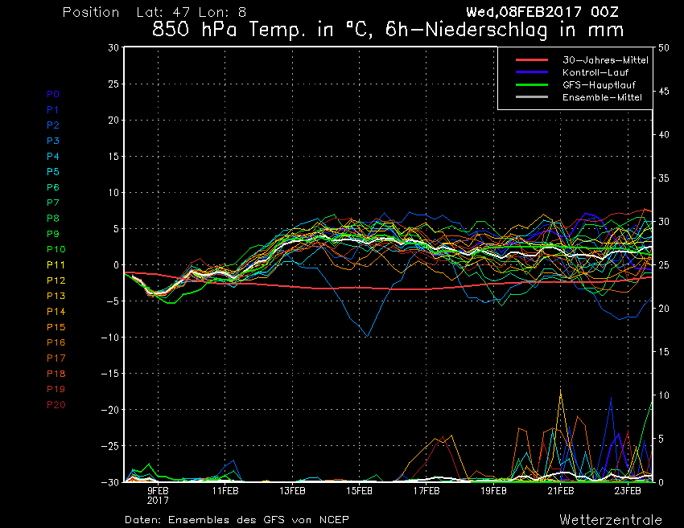Click the P19 member label

(56, 389)
